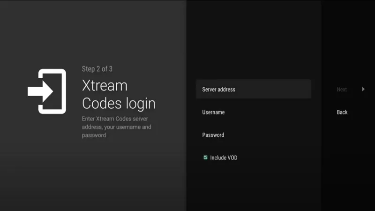
Task: Click the Server address label text
Action: (218, 89)
